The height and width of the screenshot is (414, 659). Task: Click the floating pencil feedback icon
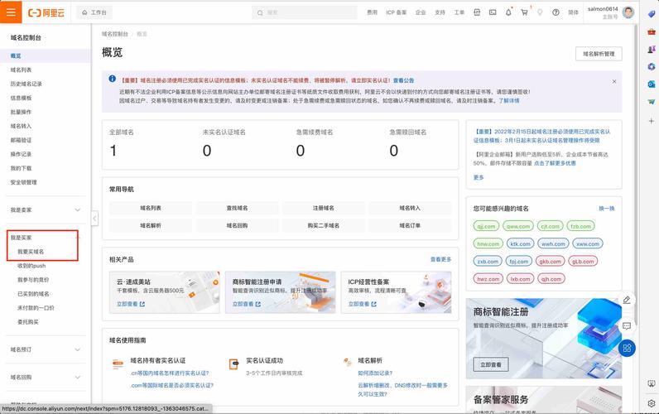click(x=627, y=300)
